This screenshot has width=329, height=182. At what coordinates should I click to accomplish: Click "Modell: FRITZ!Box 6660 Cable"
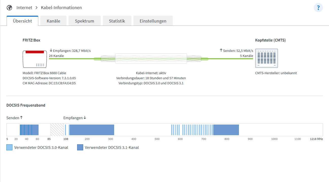pos(44,73)
